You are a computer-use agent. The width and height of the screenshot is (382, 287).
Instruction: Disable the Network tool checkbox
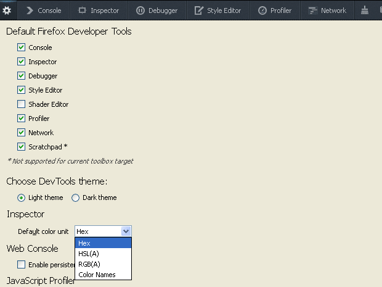21,133
